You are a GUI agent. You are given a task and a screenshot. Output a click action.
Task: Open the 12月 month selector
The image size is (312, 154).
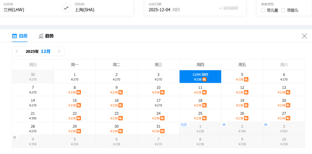tap(45, 51)
